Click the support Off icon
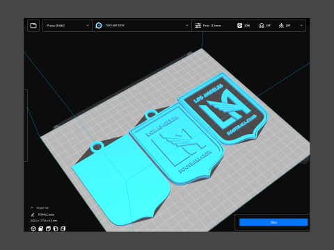 (x=262, y=26)
